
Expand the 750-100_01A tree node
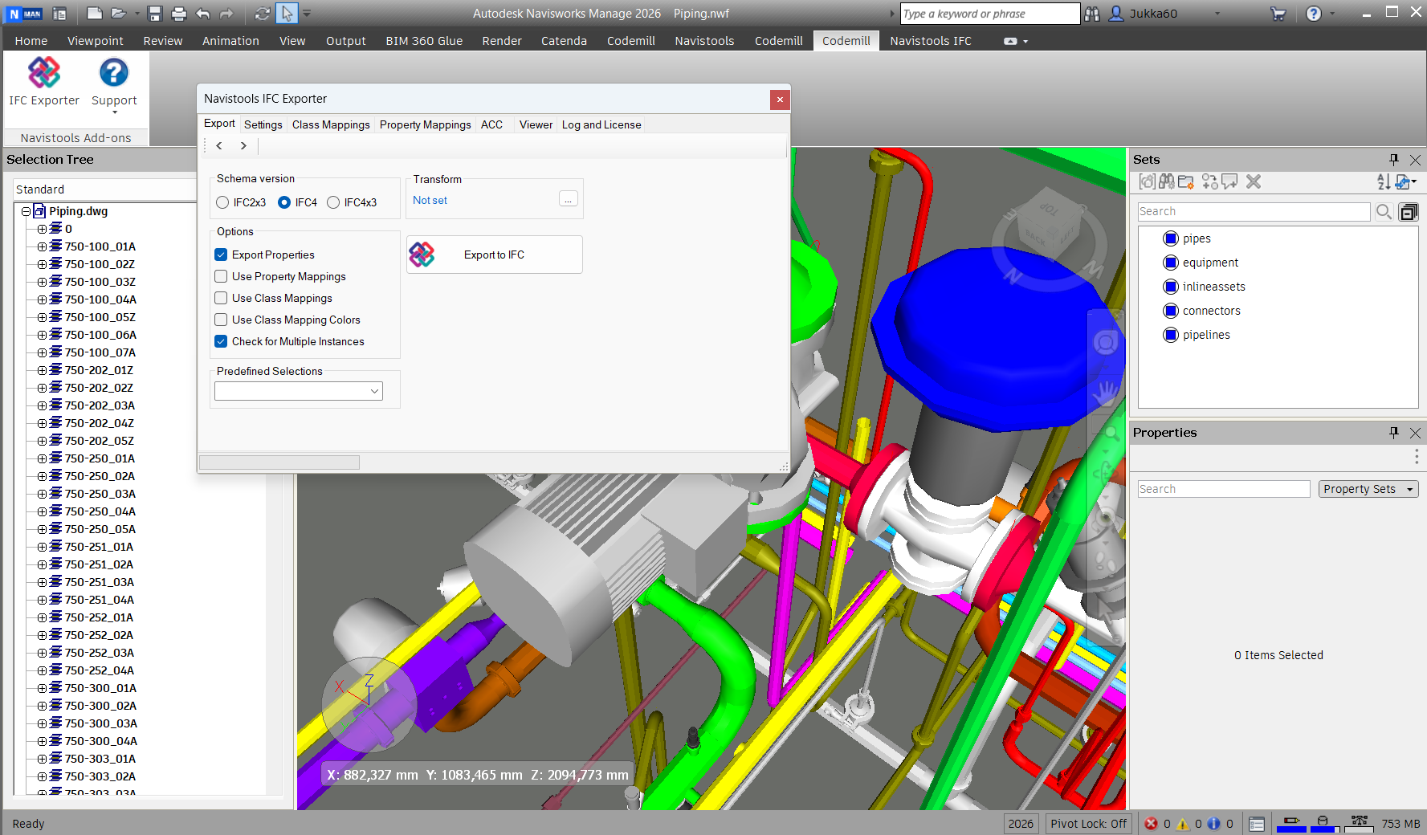[x=42, y=246]
